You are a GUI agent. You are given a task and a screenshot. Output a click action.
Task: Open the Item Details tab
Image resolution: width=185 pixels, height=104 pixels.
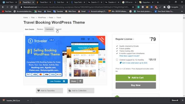point(29,29)
